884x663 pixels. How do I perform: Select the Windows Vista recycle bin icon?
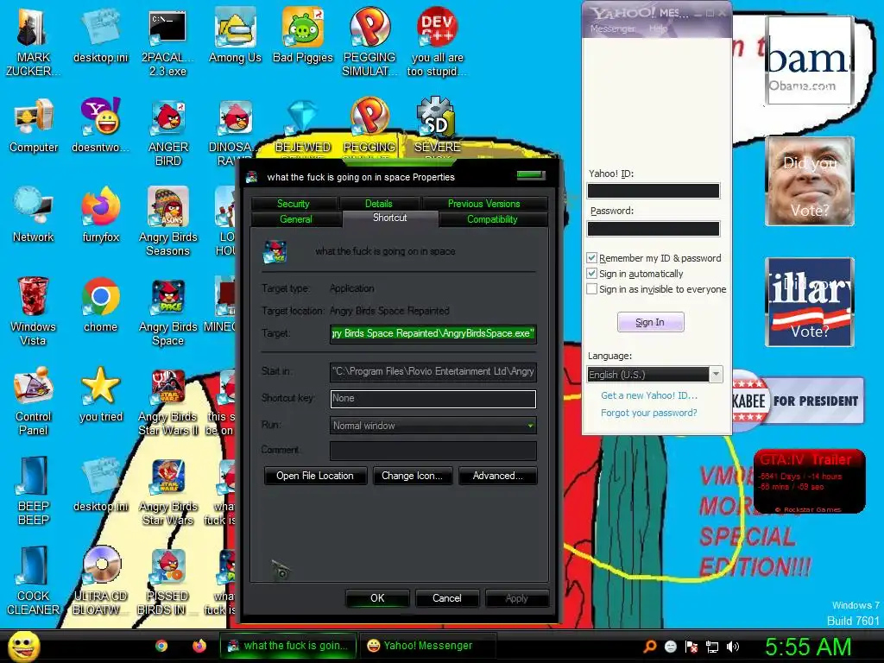pos(33,311)
